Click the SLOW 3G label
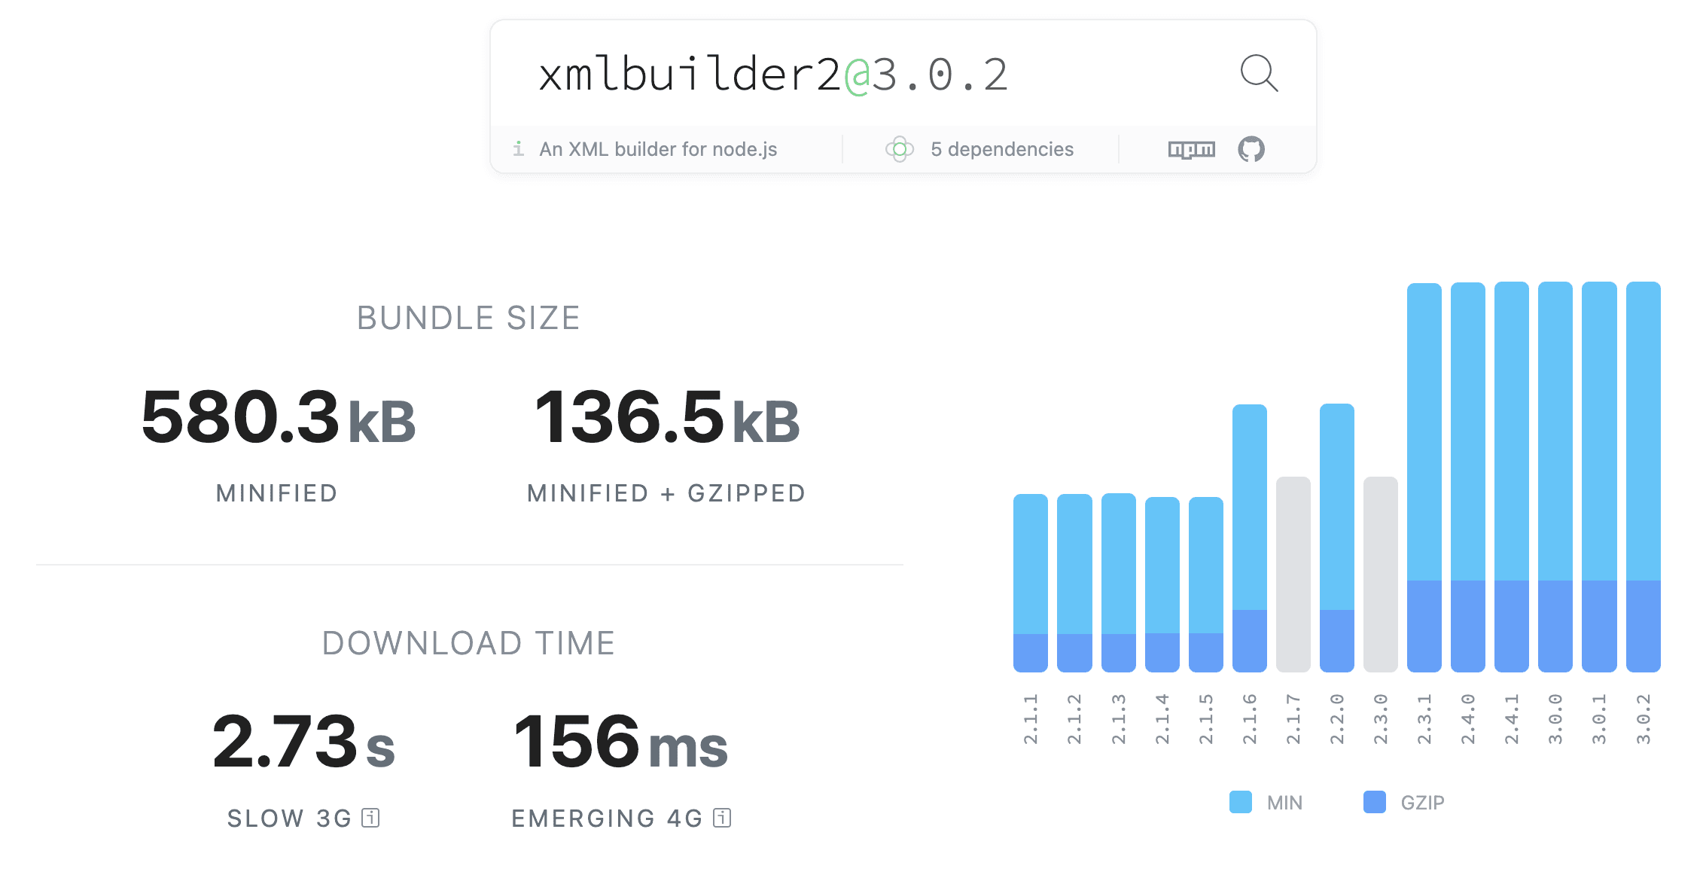 (x=289, y=819)
